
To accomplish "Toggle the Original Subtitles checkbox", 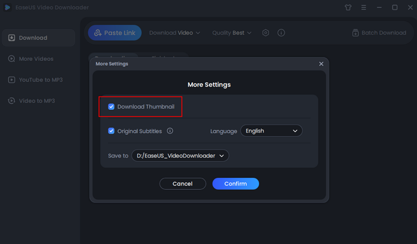I will (x=111, y=131).
